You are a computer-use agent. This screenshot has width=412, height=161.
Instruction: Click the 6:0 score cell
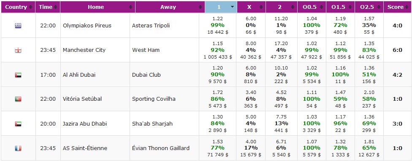click(x=397, y=50)
